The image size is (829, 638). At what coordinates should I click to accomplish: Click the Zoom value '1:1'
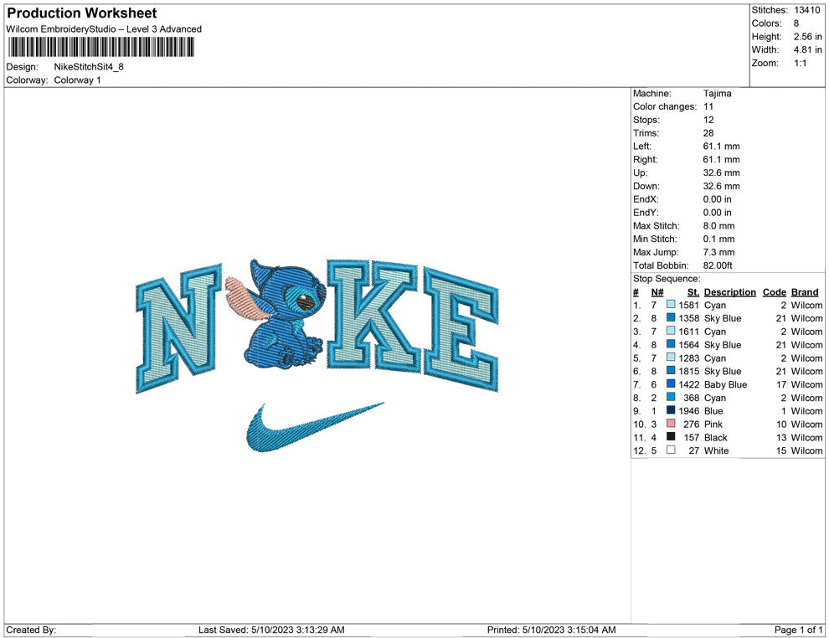[x=800, y=63]
